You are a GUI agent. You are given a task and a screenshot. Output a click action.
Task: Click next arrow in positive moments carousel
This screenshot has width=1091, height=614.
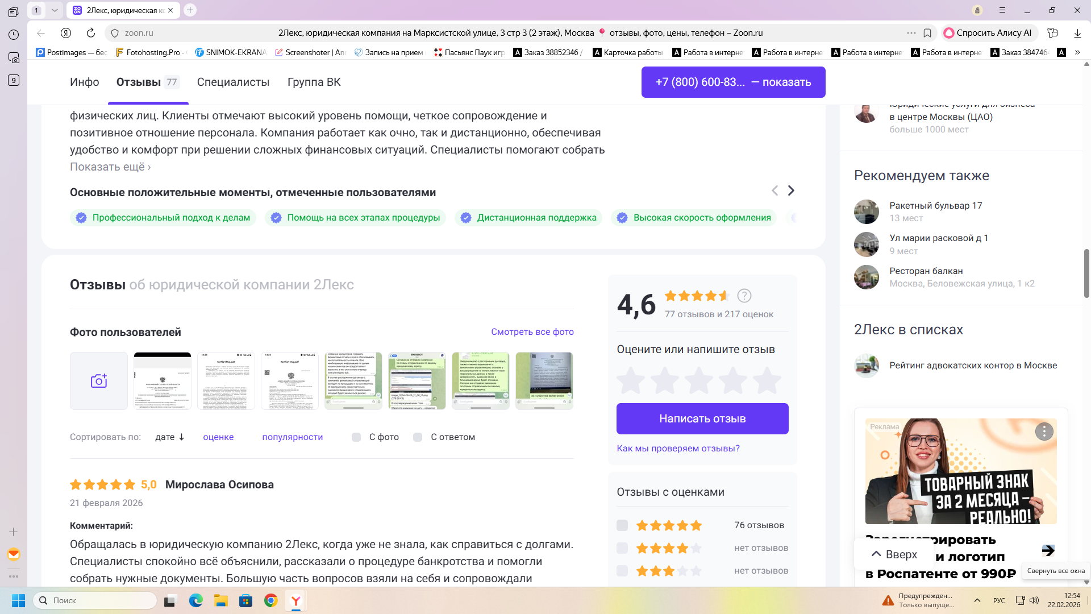pos(791,190)
